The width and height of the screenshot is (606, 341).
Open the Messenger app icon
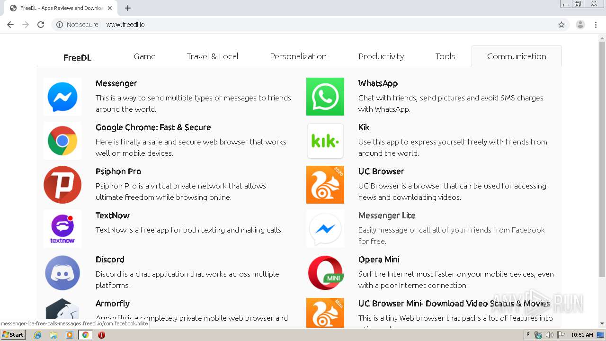pos(62,97)
